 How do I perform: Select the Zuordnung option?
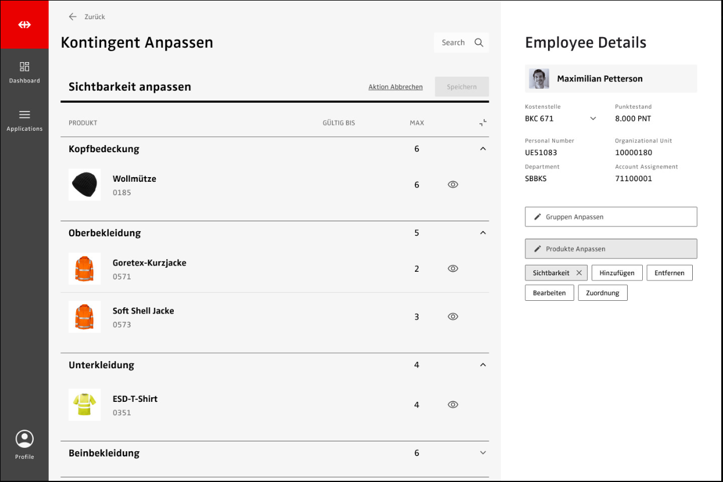pyautogui.click(x=602, y=293)
